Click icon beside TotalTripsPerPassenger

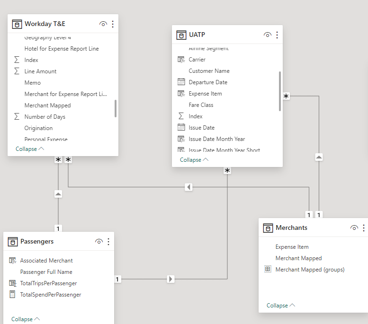13,283
